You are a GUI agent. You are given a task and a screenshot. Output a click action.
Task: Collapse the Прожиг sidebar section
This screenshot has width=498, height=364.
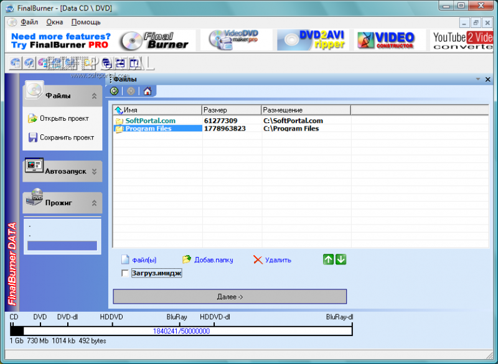tap(95, 203)
